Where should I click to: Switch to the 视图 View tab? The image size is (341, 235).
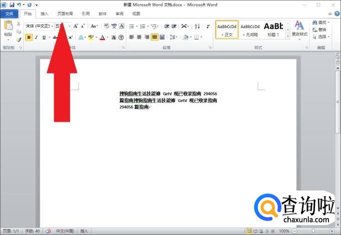point(136,13)
